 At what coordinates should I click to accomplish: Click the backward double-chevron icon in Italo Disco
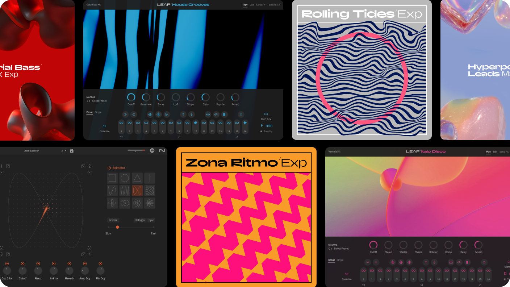coord(376,262)
